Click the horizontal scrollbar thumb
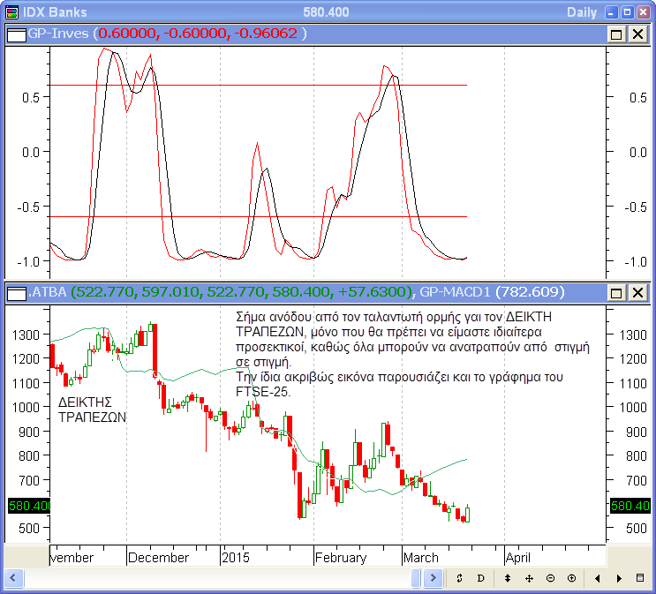This screenshot has width=656, height=594. click(x=416, y=578)
